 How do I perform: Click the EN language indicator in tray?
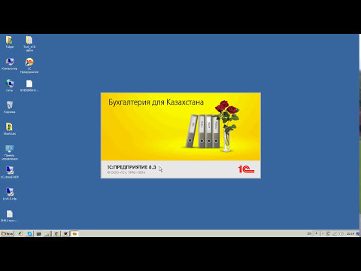point(309,233)
